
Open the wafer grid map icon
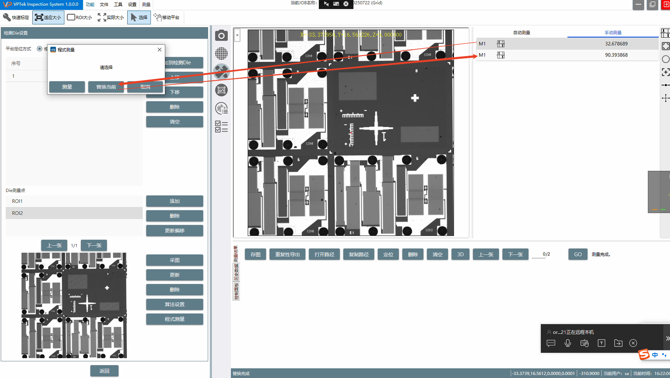[x=221, y=53]
